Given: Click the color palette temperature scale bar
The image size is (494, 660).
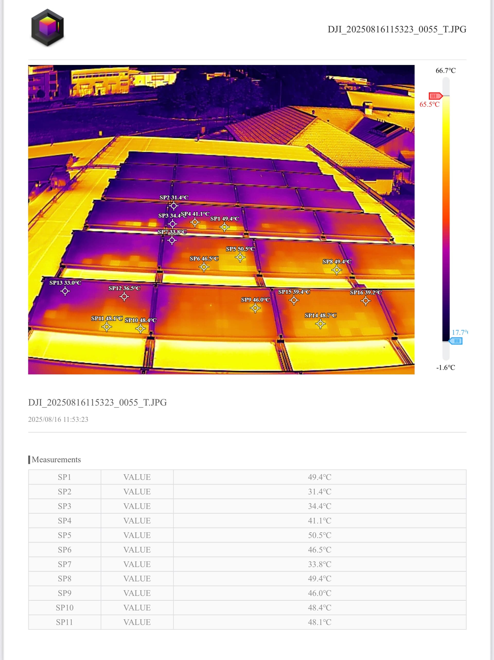Looking at the screenshot, I should click(446, 218).
